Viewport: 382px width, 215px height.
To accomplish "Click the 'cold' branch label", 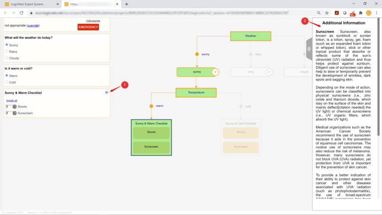I will (248, 106).
